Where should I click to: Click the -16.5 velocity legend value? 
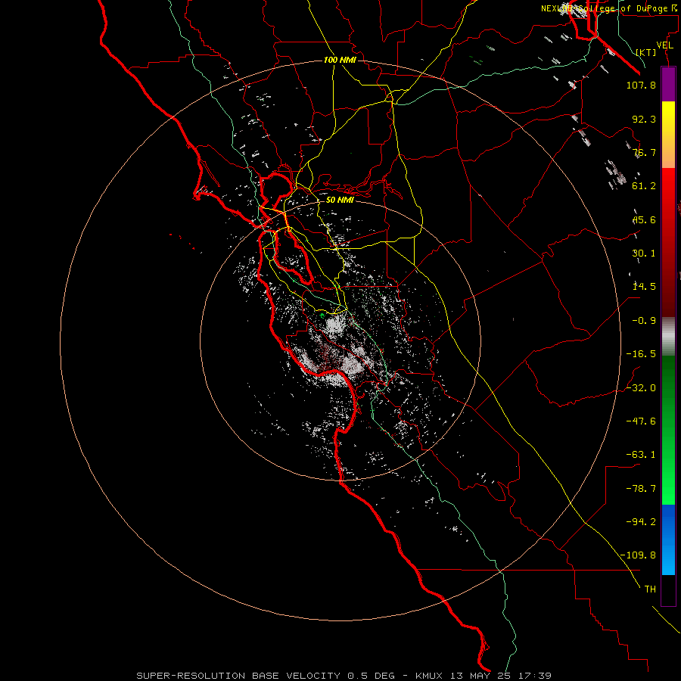(x=641, y=354)
